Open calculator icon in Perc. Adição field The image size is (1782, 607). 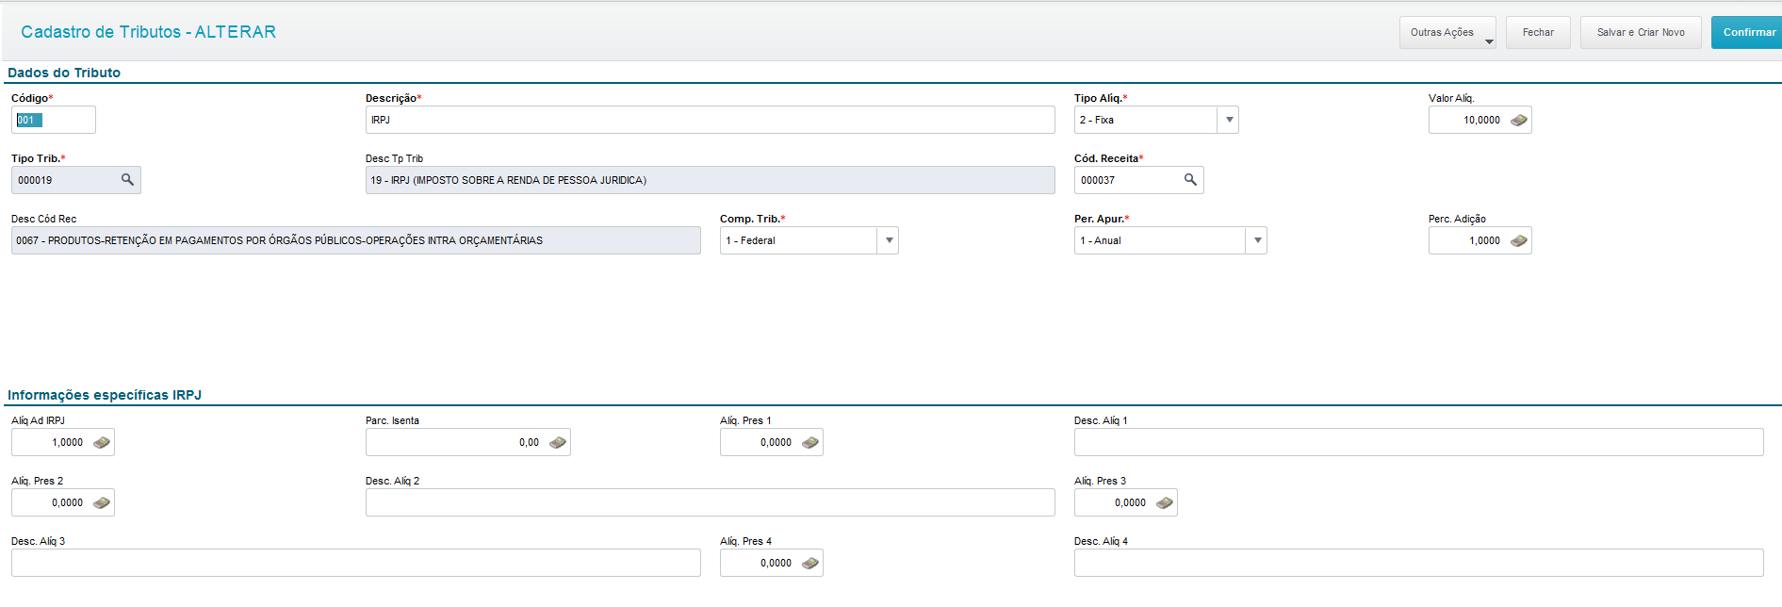(1518, 241)
